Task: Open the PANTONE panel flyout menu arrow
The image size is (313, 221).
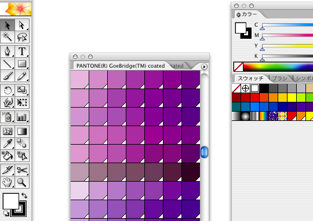Action: point(204,67)
